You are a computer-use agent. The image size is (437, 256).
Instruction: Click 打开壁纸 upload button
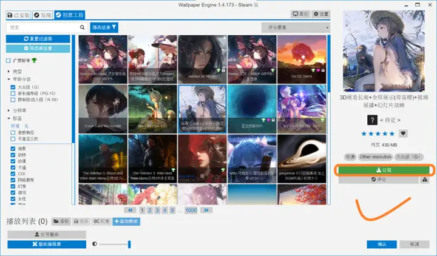pyautogui.click(x=47, y=234)
